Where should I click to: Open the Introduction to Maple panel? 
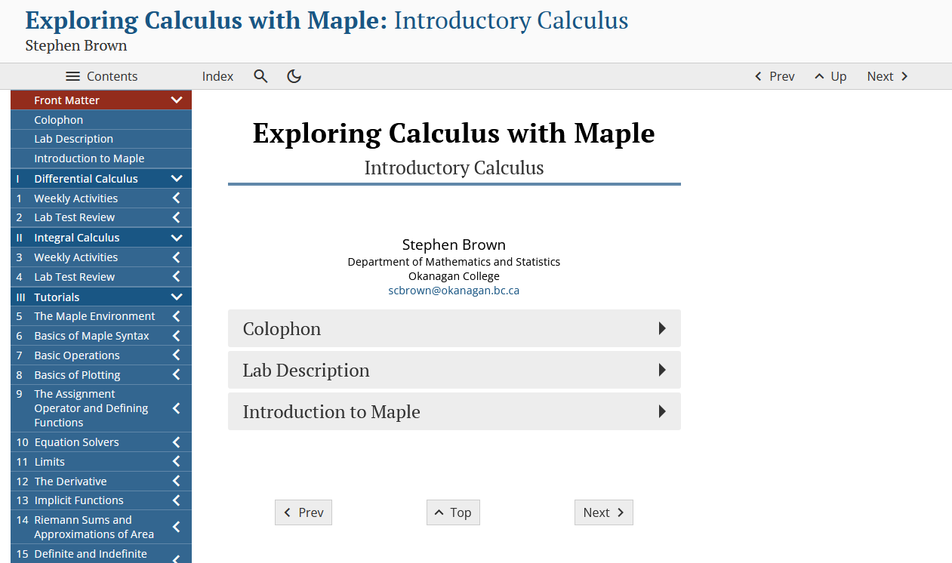click(x=454, y=411)
